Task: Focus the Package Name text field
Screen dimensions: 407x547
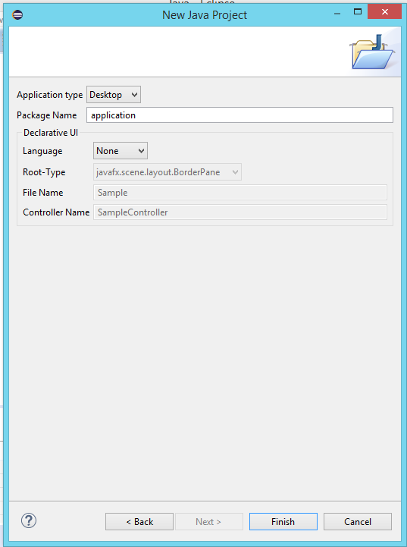Action: tap(240, 115)
